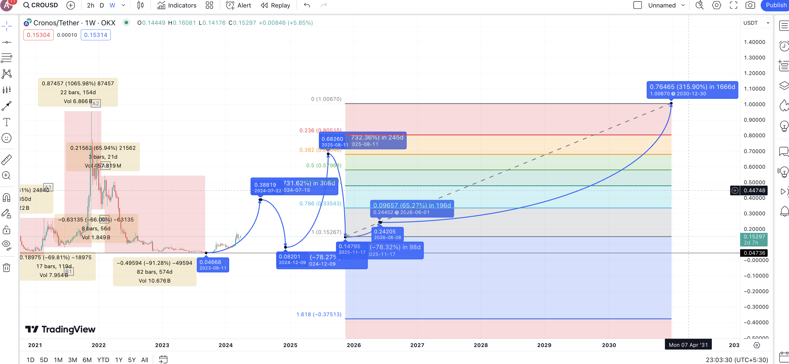Select the Trend Line drawing tool
This screenshot has width=789, height=364.
tap(6, 42)
